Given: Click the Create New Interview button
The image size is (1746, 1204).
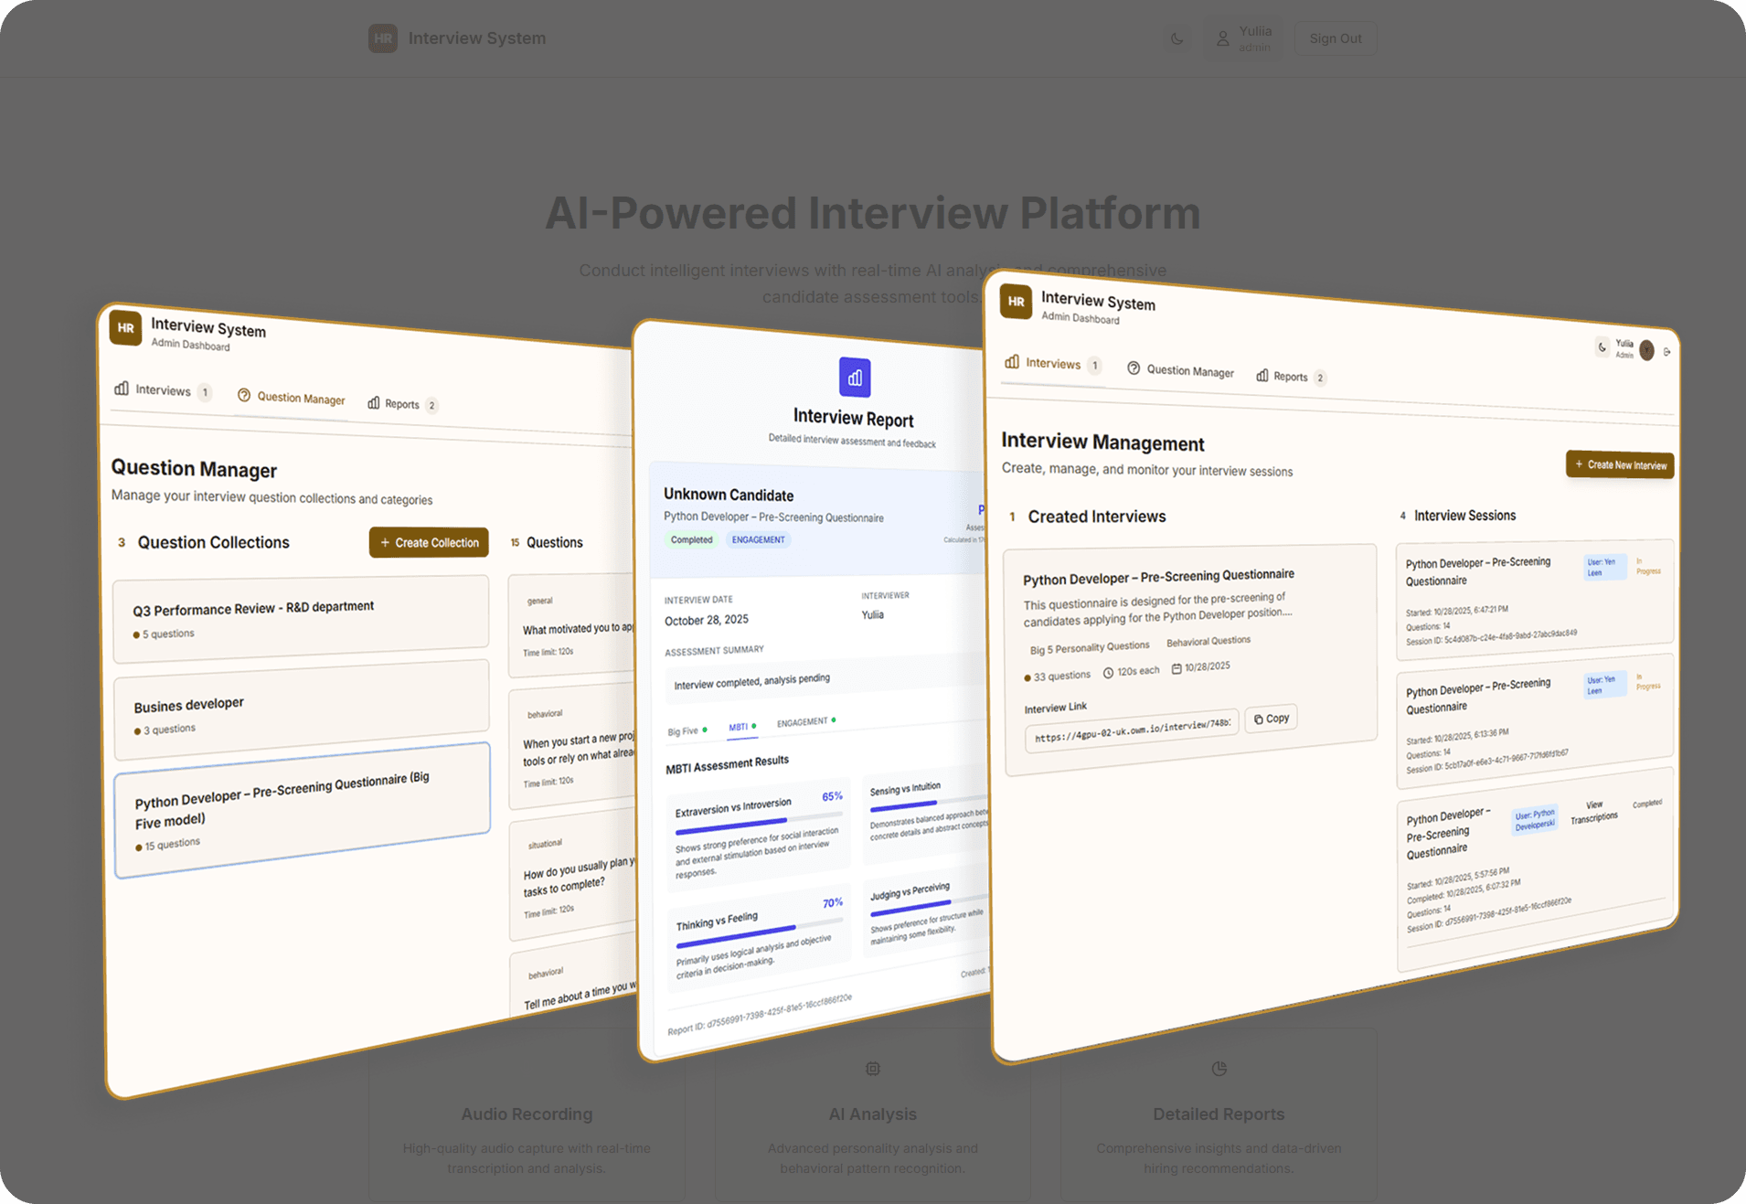Looking at the screenshot, I should coord(1620,464).
